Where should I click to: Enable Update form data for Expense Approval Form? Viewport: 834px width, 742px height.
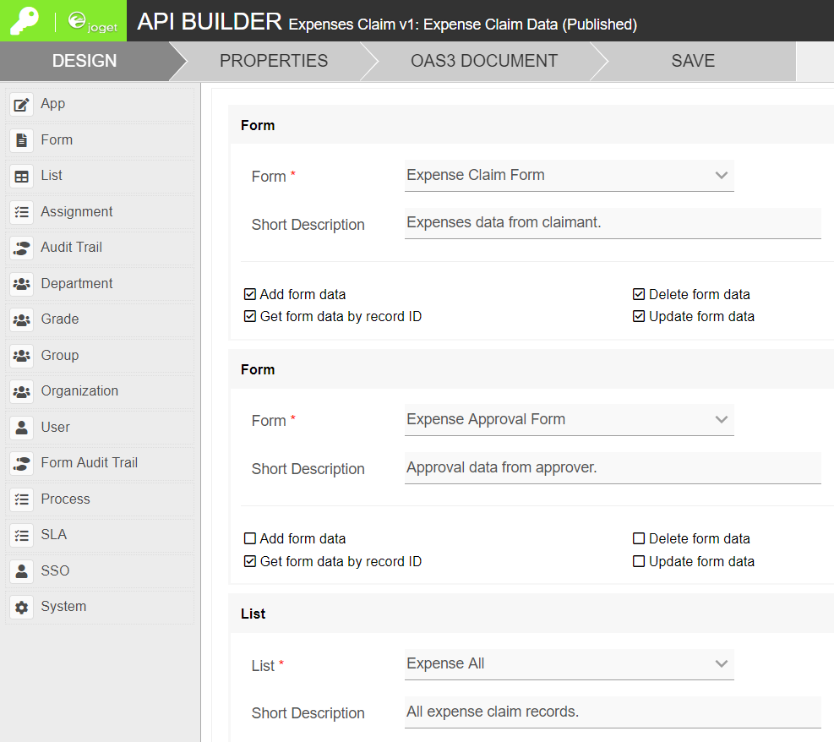tap(639, 561)
